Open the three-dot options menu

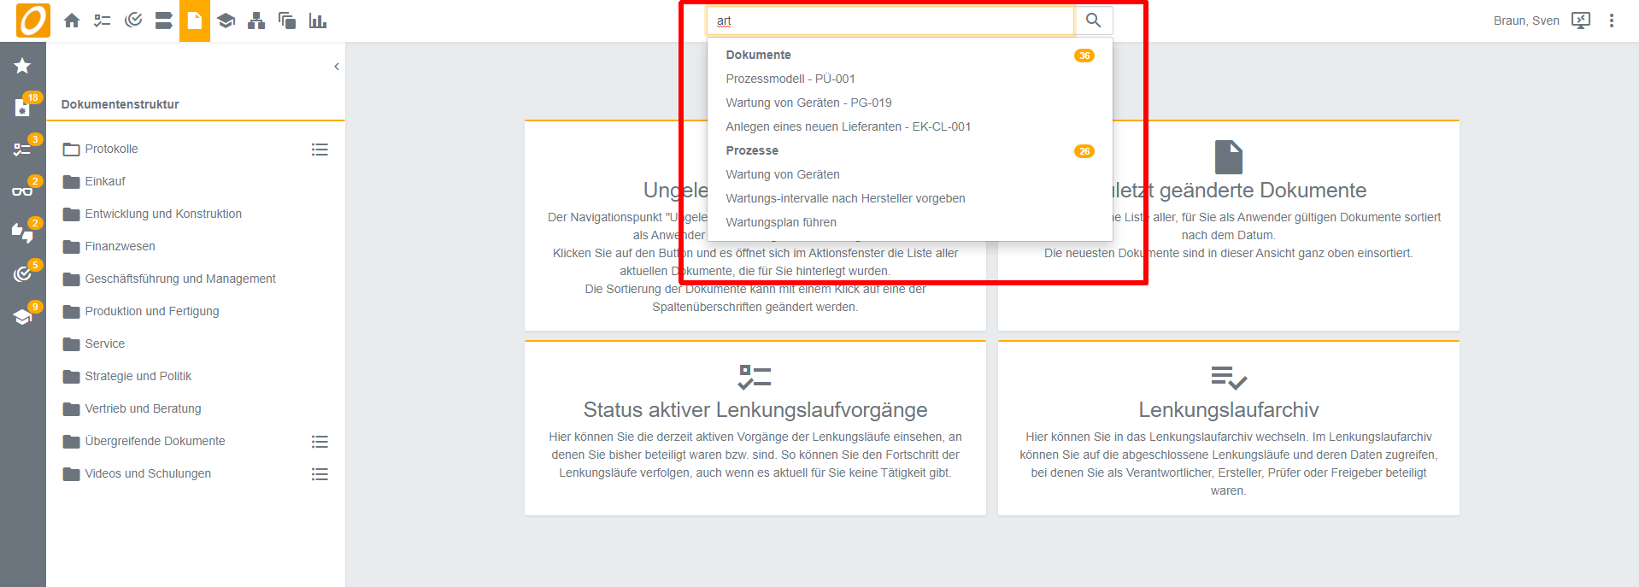pyautogui.click(x=1611, y=21)
